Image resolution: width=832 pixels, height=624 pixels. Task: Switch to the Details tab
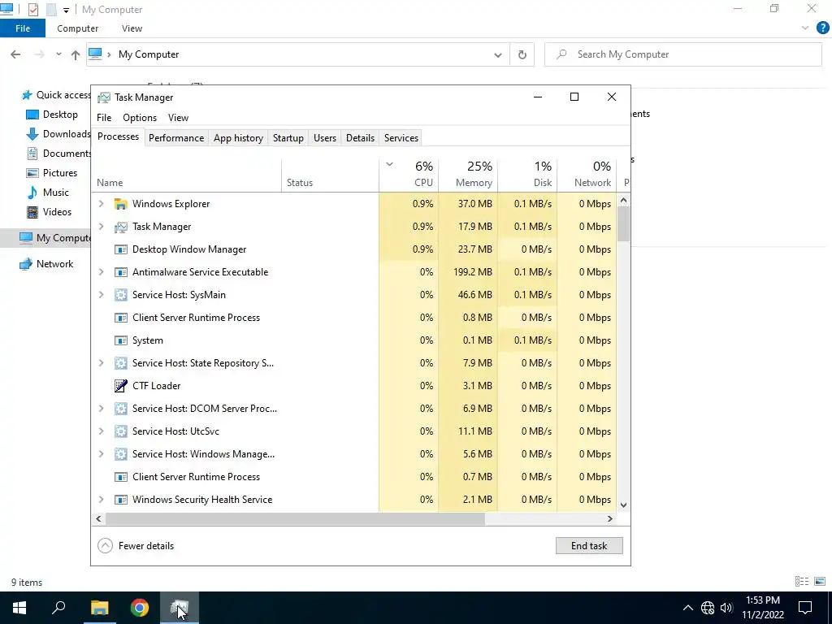click(360, 138)
